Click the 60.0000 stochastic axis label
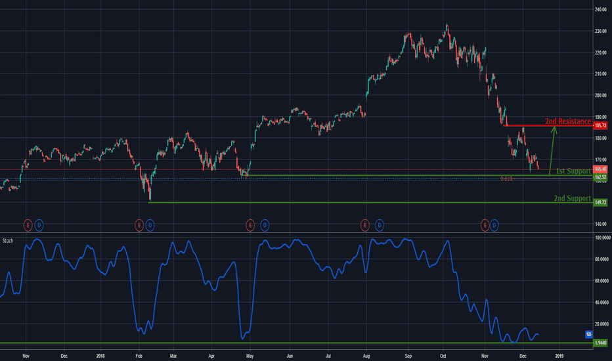The height and width of the screenshot is (361, 612). point(601,281)
